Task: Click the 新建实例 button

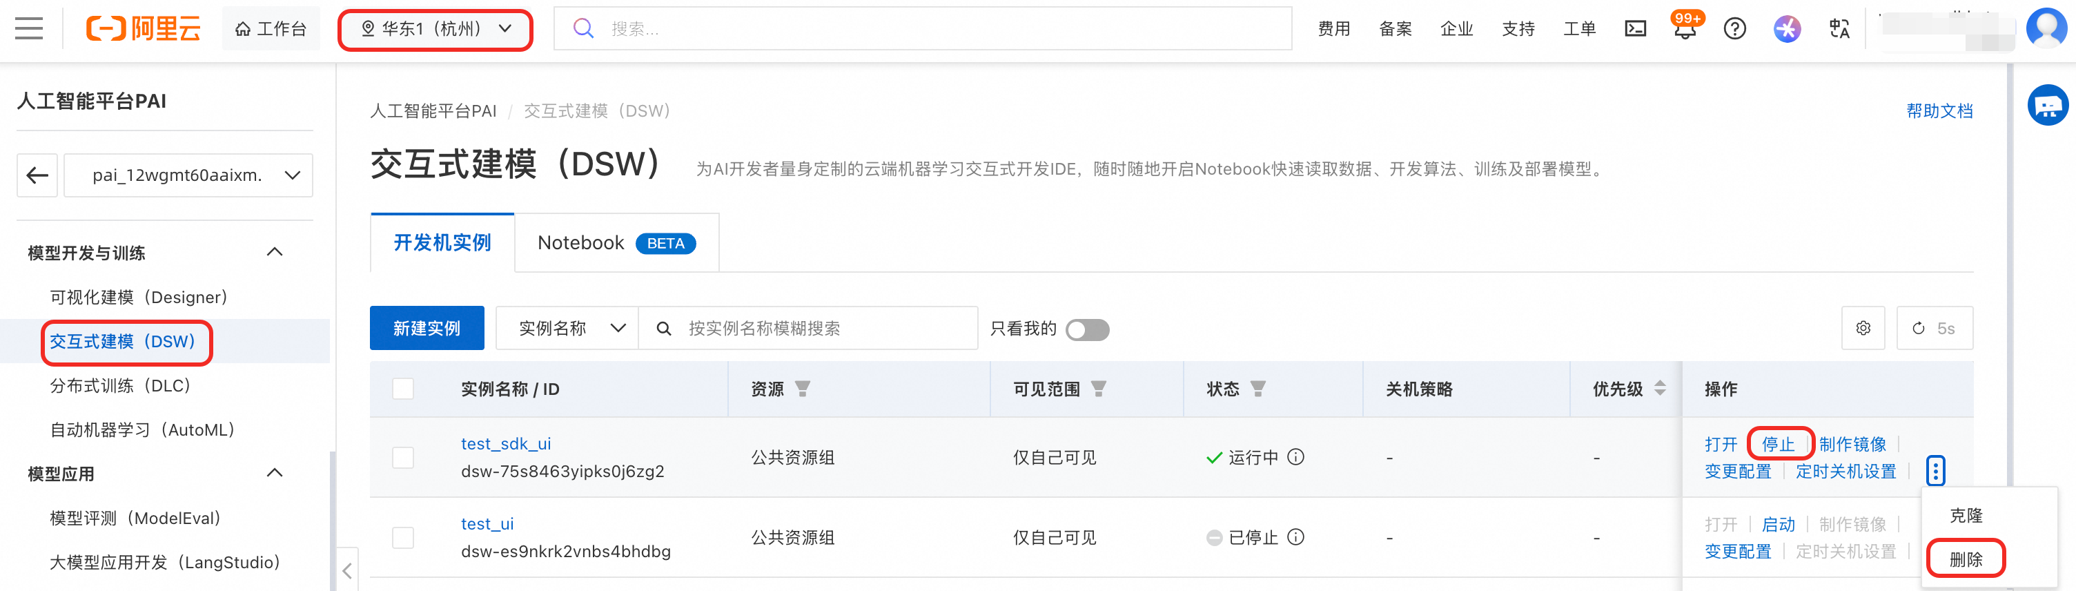Action: pyautogui.click(x=427, y=328)
